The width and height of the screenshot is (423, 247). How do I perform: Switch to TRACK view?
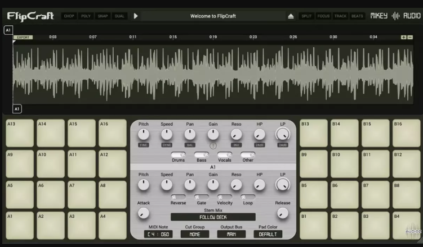[340, 16]
